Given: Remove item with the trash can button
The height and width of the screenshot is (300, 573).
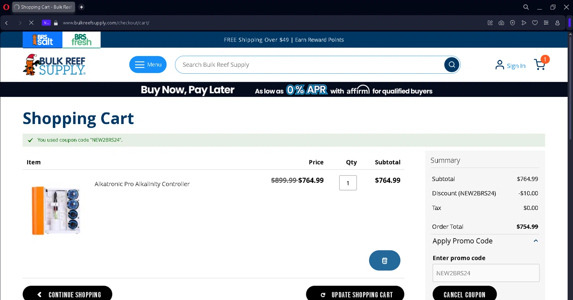Looking at the screenshot, I should [x=385, y=260].
